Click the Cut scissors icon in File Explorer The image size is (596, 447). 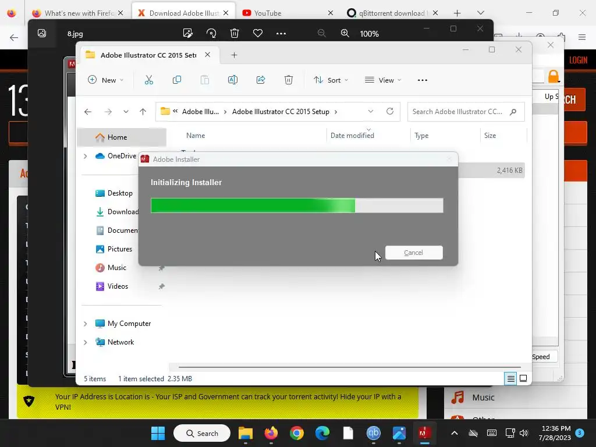click(148, 80)
